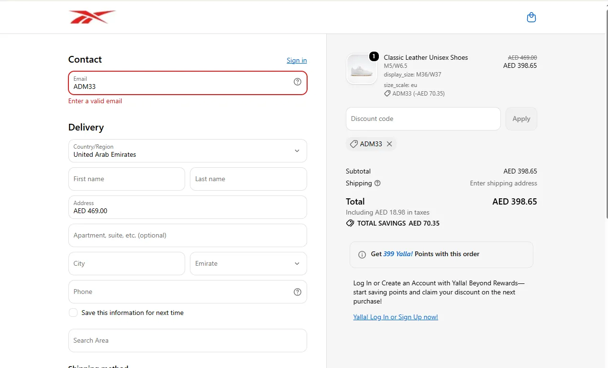Click the phone help question mark icon
This screenshot has width=608, height=368.
coord(298,292)
